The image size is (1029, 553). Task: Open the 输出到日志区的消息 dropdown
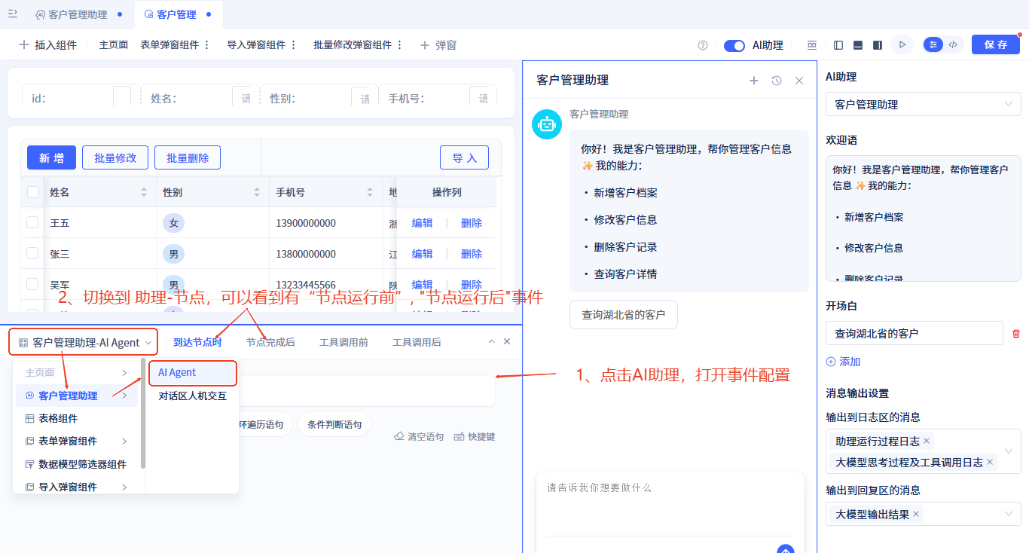pyautogui.click(x=924, y=451)
